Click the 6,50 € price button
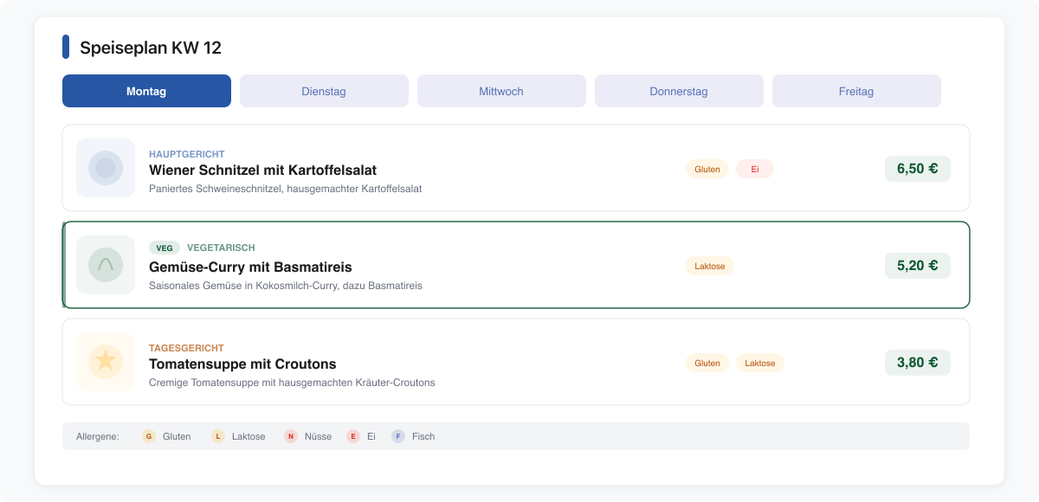 tap(917, 169)
